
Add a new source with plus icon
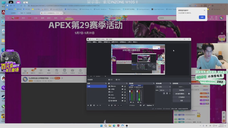coord(109,105)
